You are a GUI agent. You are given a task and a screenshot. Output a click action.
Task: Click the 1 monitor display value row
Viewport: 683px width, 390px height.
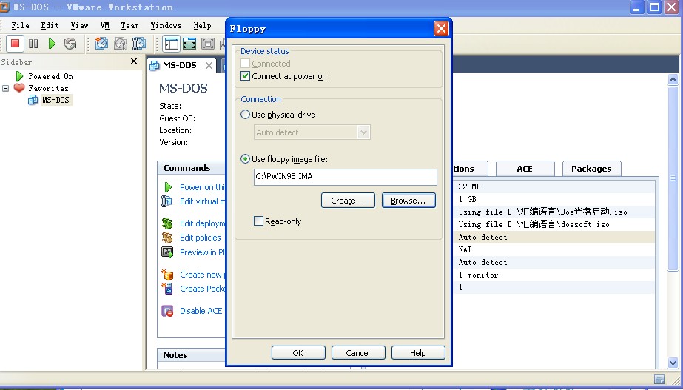554,275
